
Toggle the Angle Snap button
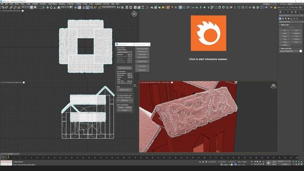87,8
